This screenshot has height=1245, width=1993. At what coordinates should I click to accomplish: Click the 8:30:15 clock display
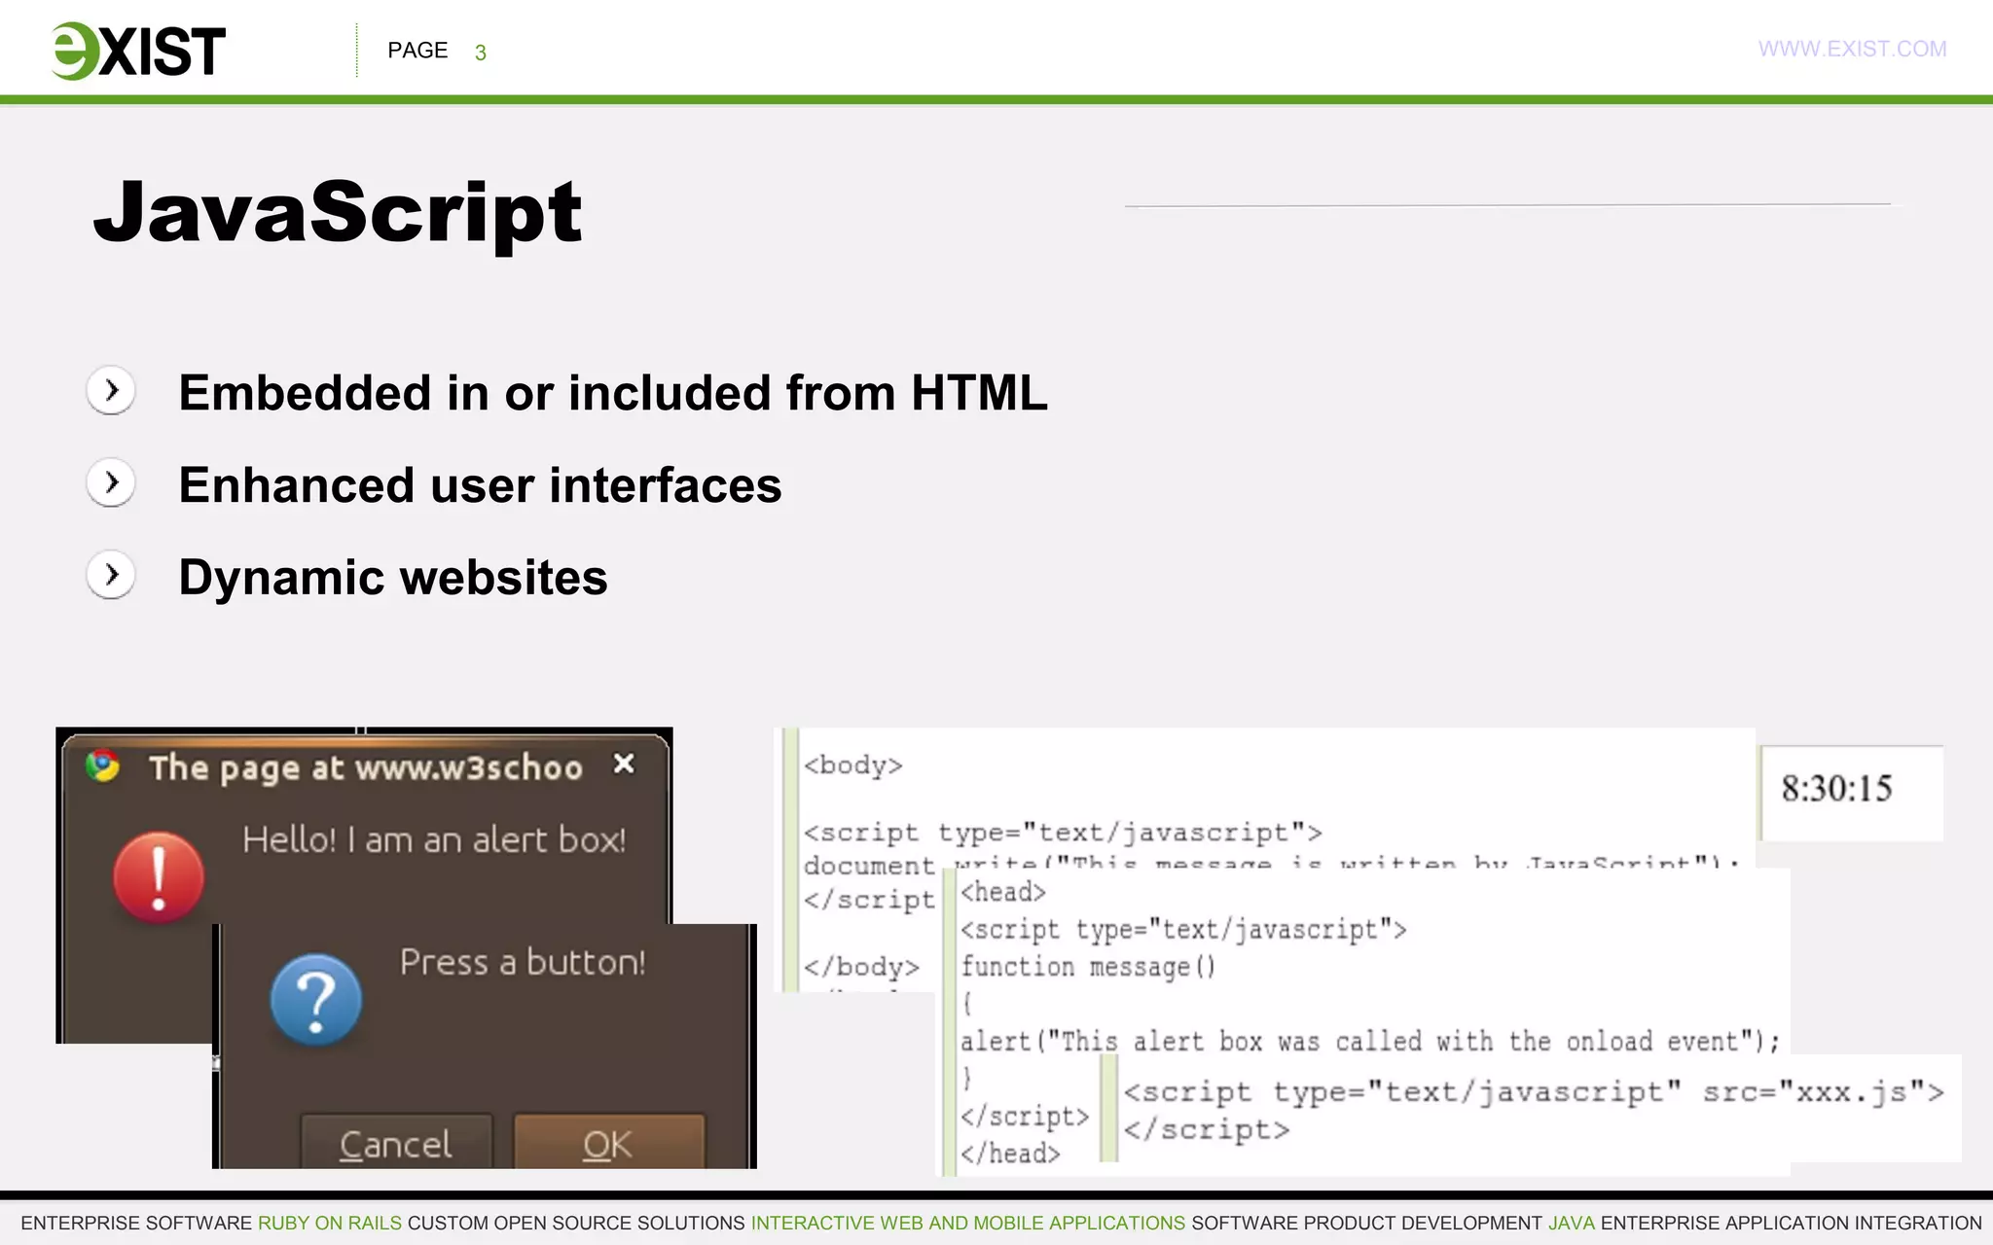(1837, 789)
